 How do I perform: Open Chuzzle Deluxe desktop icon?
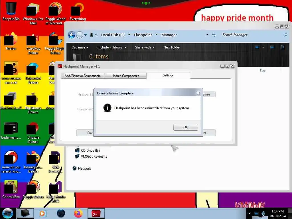point(33,132)
